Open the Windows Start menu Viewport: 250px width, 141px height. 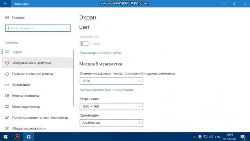pos(5,137)
